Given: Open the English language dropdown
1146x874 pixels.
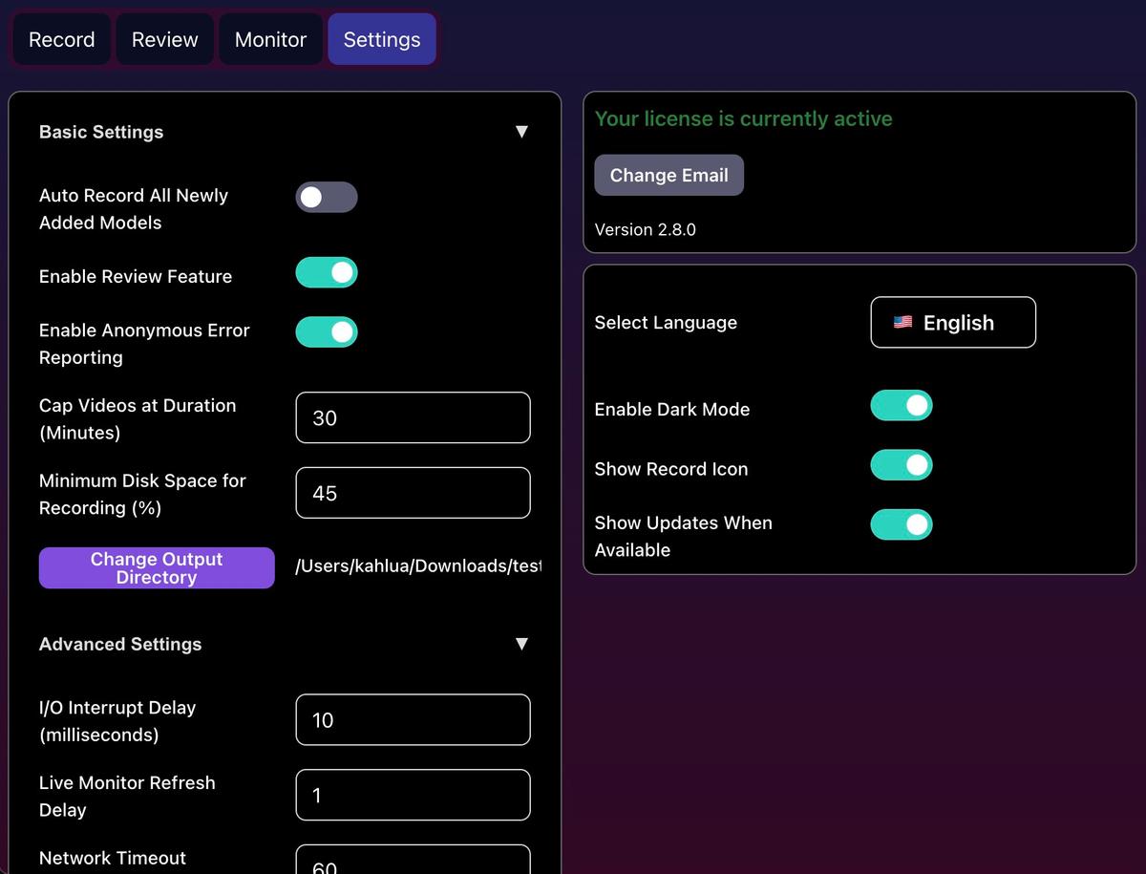Looking at the screenshot, I should click(x=953, y=322).
